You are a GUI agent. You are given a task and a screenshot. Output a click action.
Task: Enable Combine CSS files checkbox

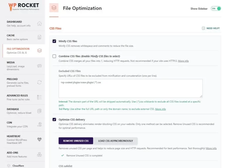pos(54,56)
